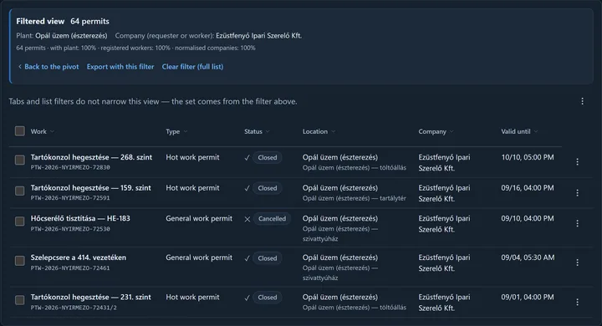This screenshot has height=326, width=602.
Task: Click General work permit type in Hőcserélő row
Action: point(199,218)
